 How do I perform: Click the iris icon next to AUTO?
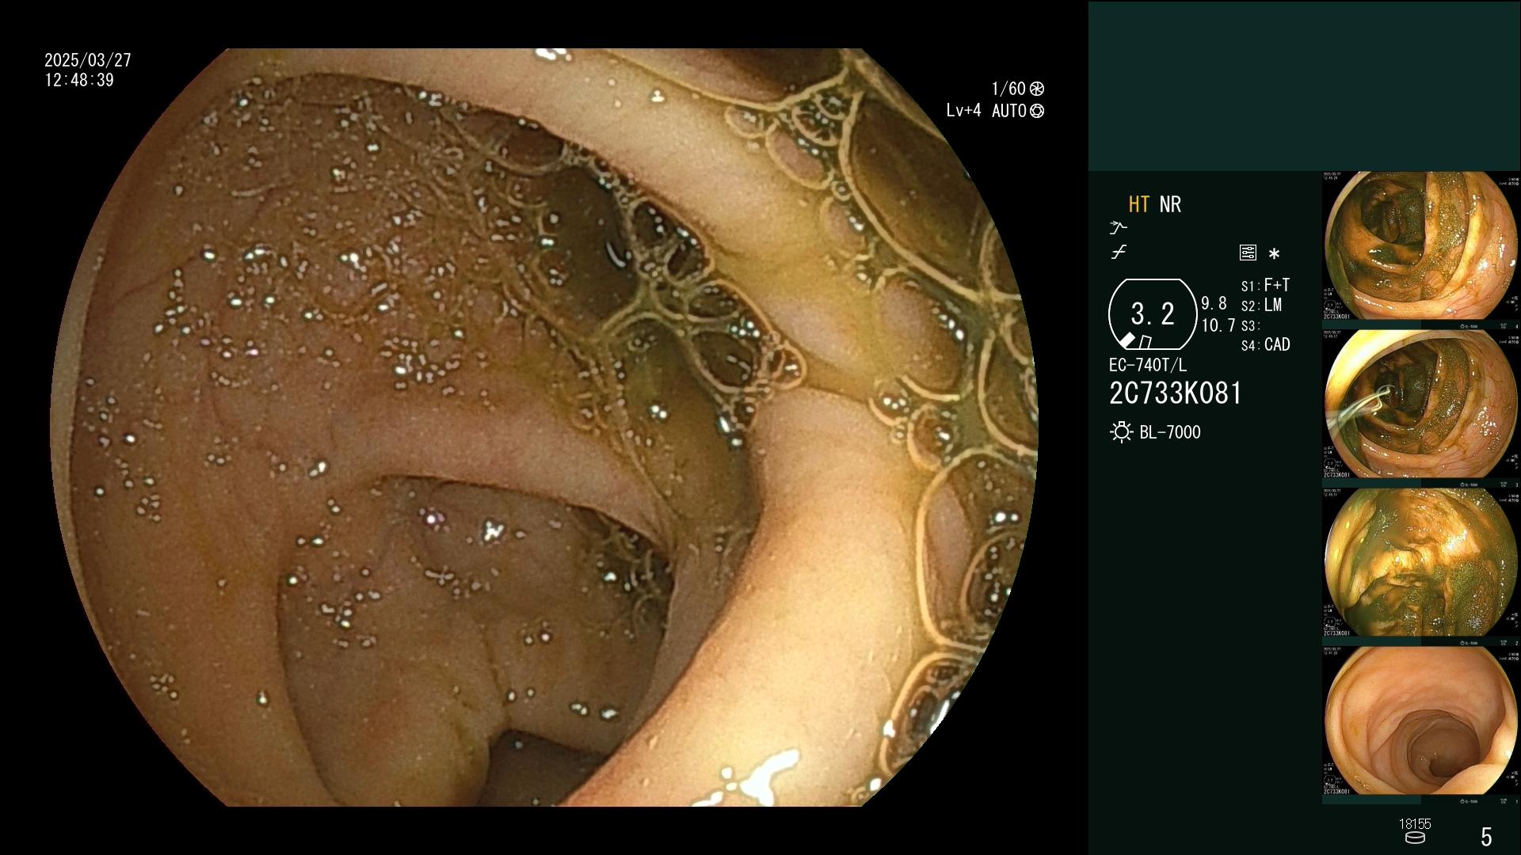(x=1037, y=111)
